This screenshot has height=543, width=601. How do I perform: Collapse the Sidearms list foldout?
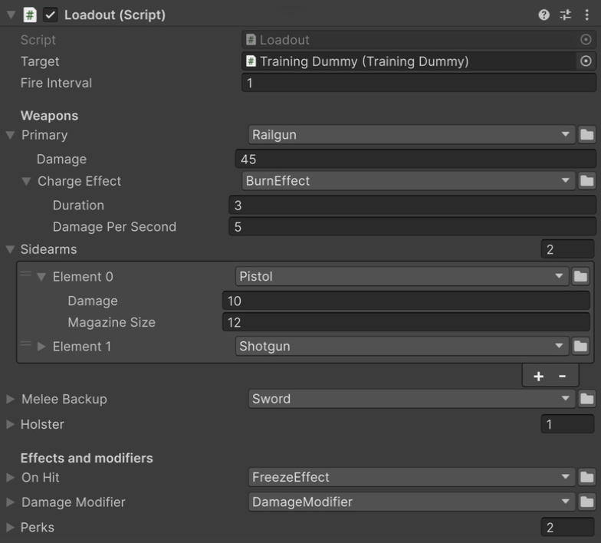coord(11,249)
